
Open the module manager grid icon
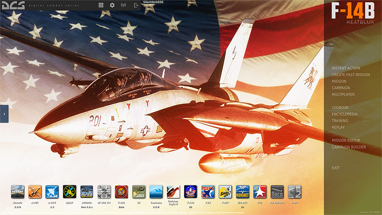101,5
